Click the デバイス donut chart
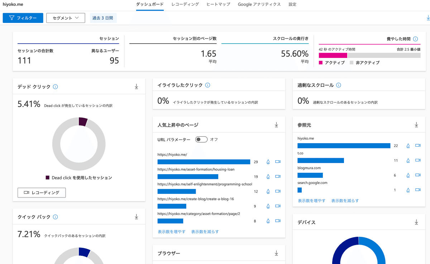 [x=359, y=250]
